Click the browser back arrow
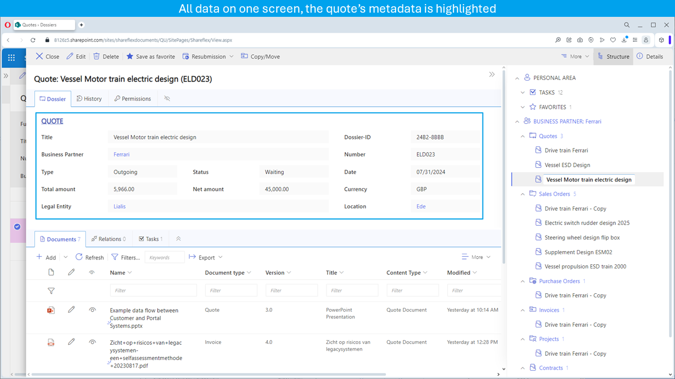This screenshot has width=675, height=379. [x=8, y=40]
